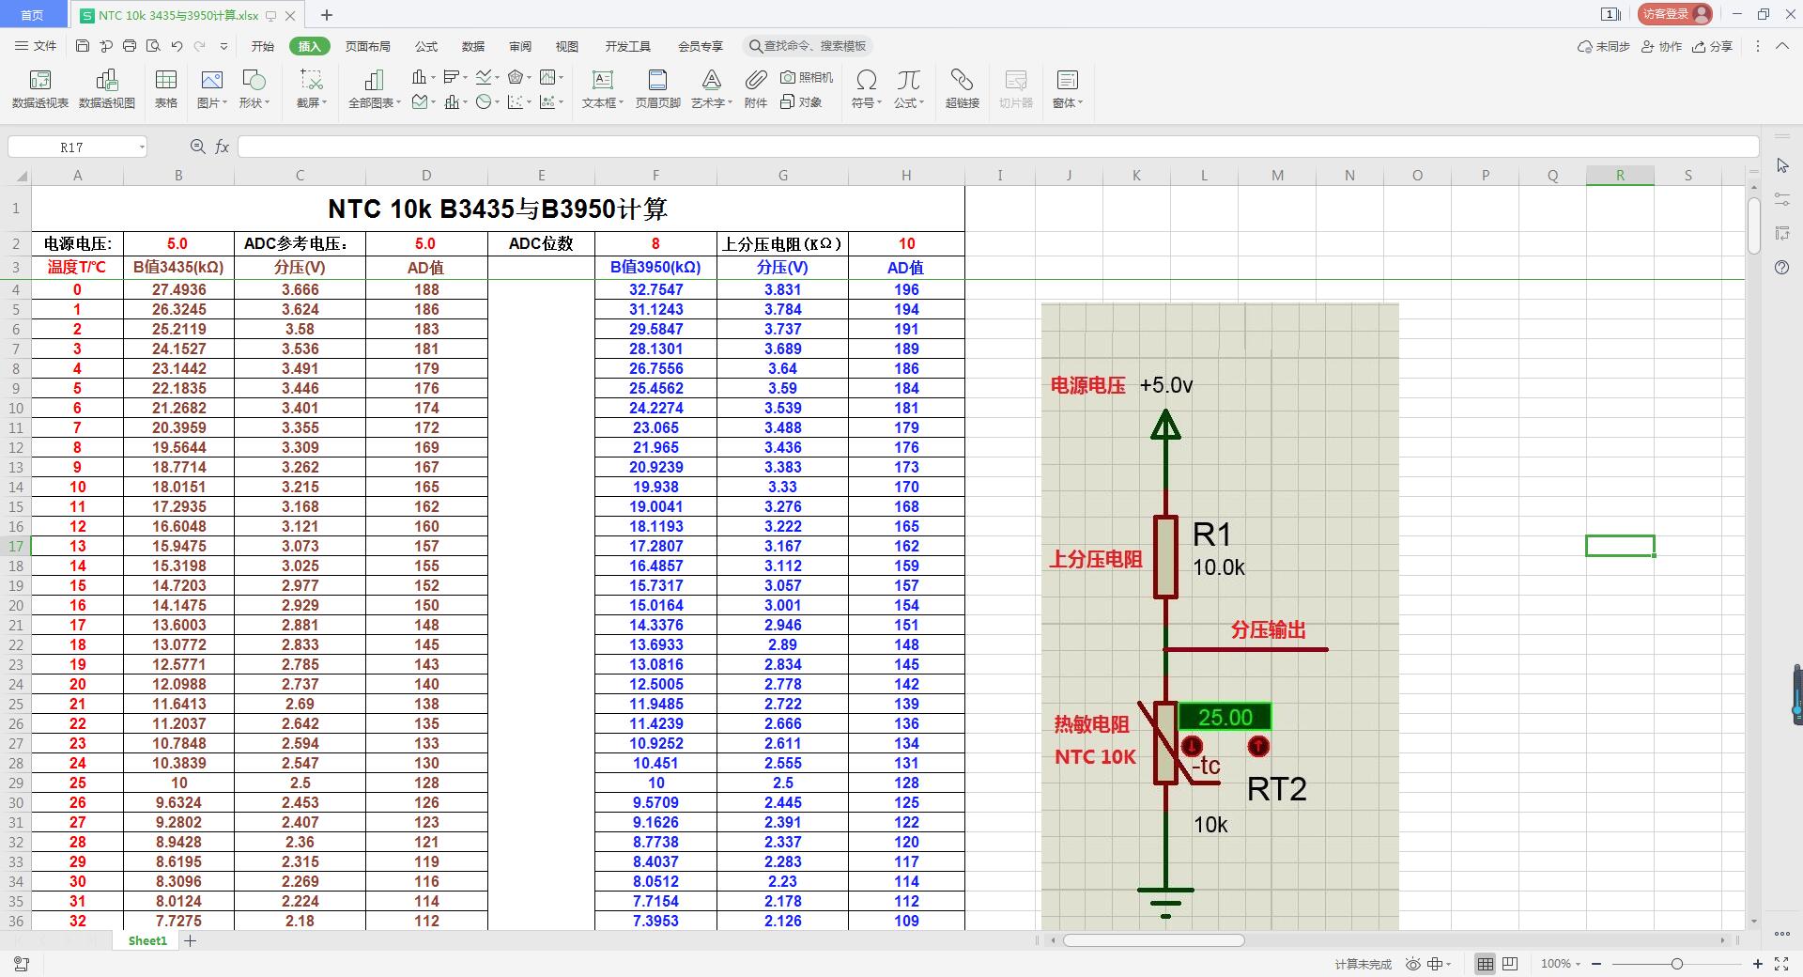Insert a 数据透视表 pivot table
The height and width of the screenshot is (977, 1803).
(x=40, y=89)
